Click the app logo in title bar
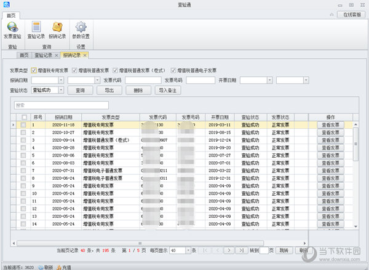369x270 pixels. click(x=6, y=4)
